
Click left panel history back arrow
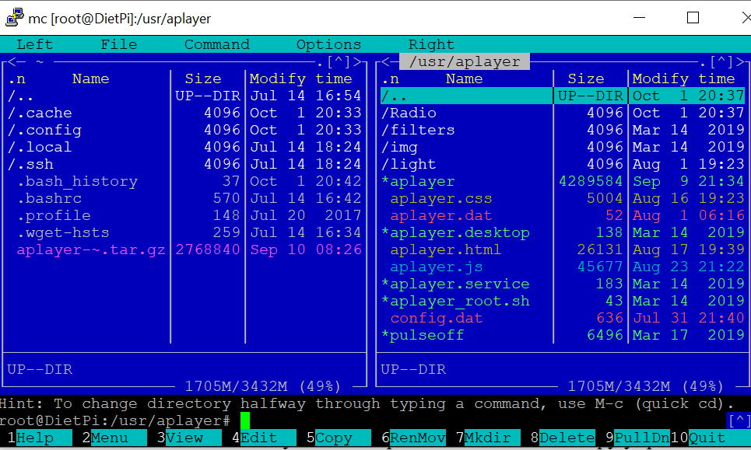pos(12,61)
